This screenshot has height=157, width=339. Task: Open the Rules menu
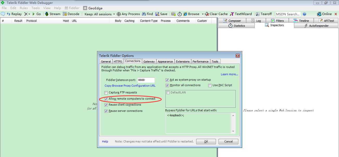pos(24,8)
